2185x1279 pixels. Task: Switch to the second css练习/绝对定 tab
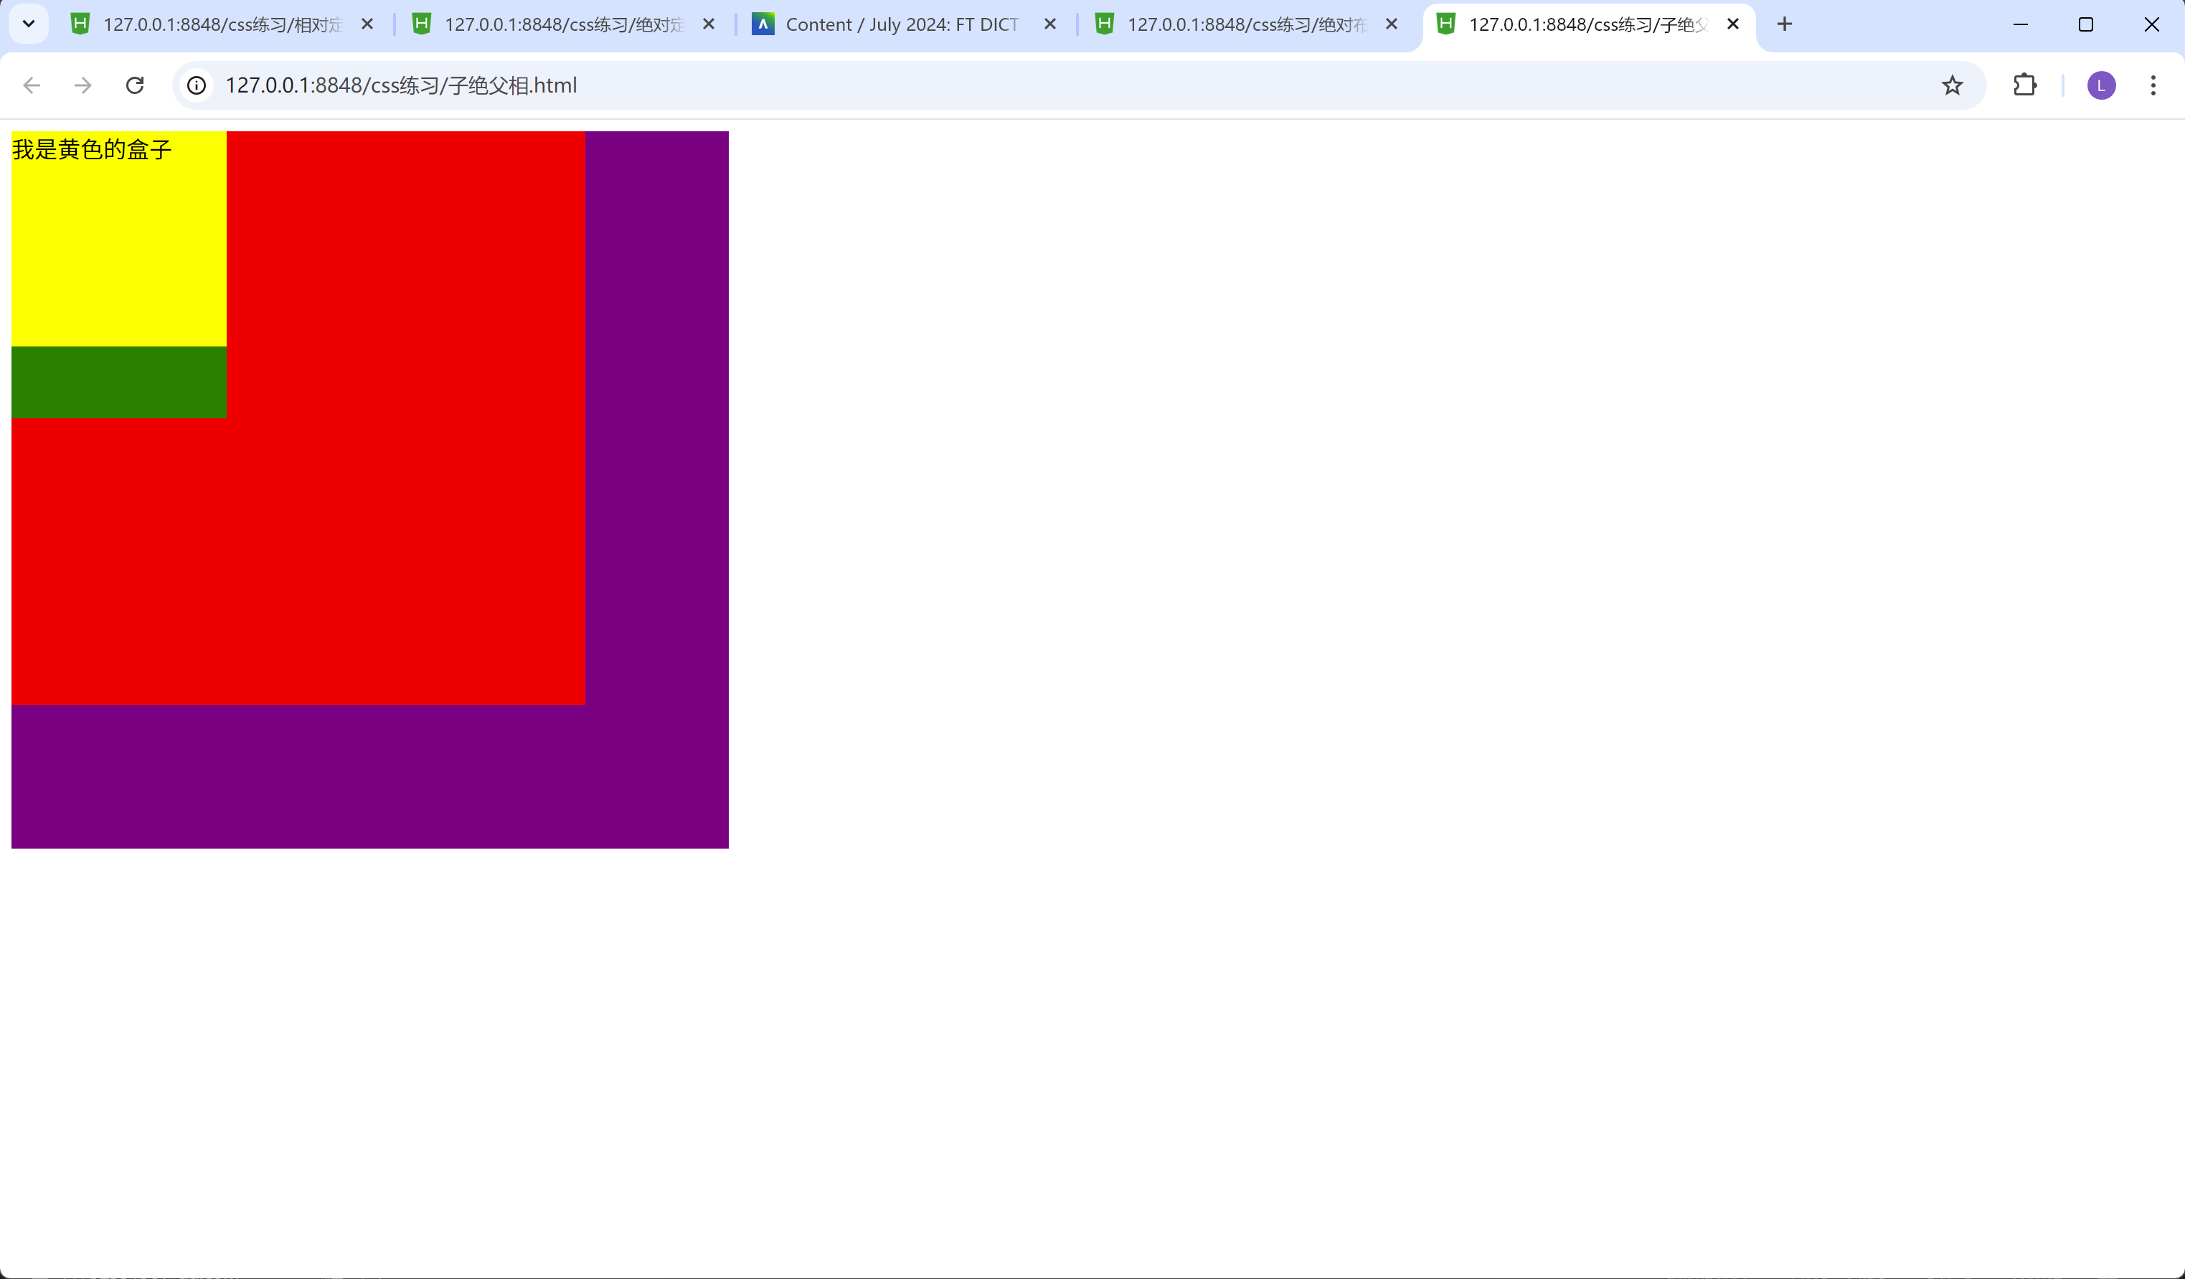click(x=562, y=24)
